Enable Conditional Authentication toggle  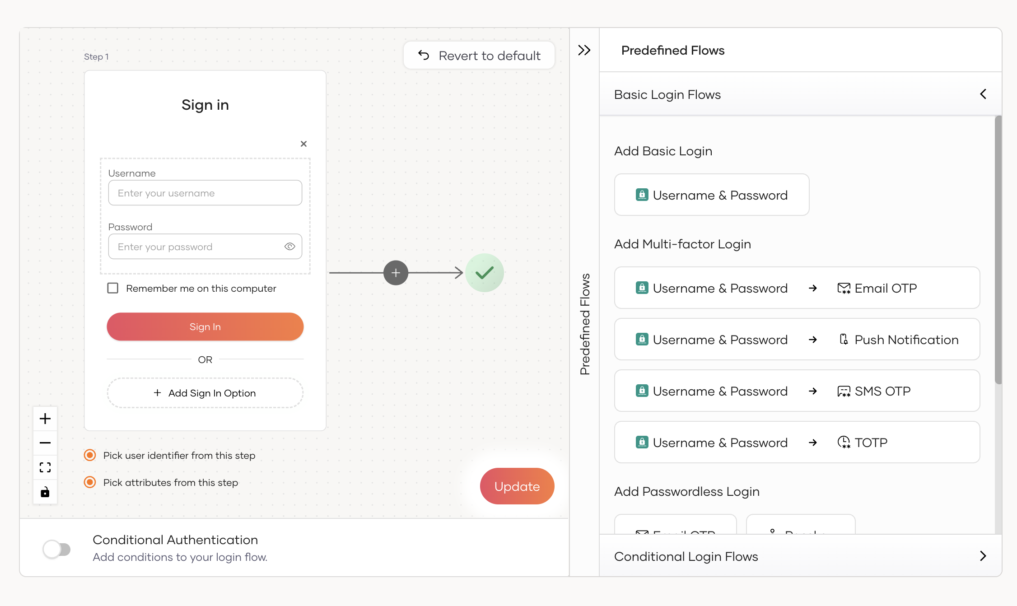pyautogui.click(x=57, y=549)
